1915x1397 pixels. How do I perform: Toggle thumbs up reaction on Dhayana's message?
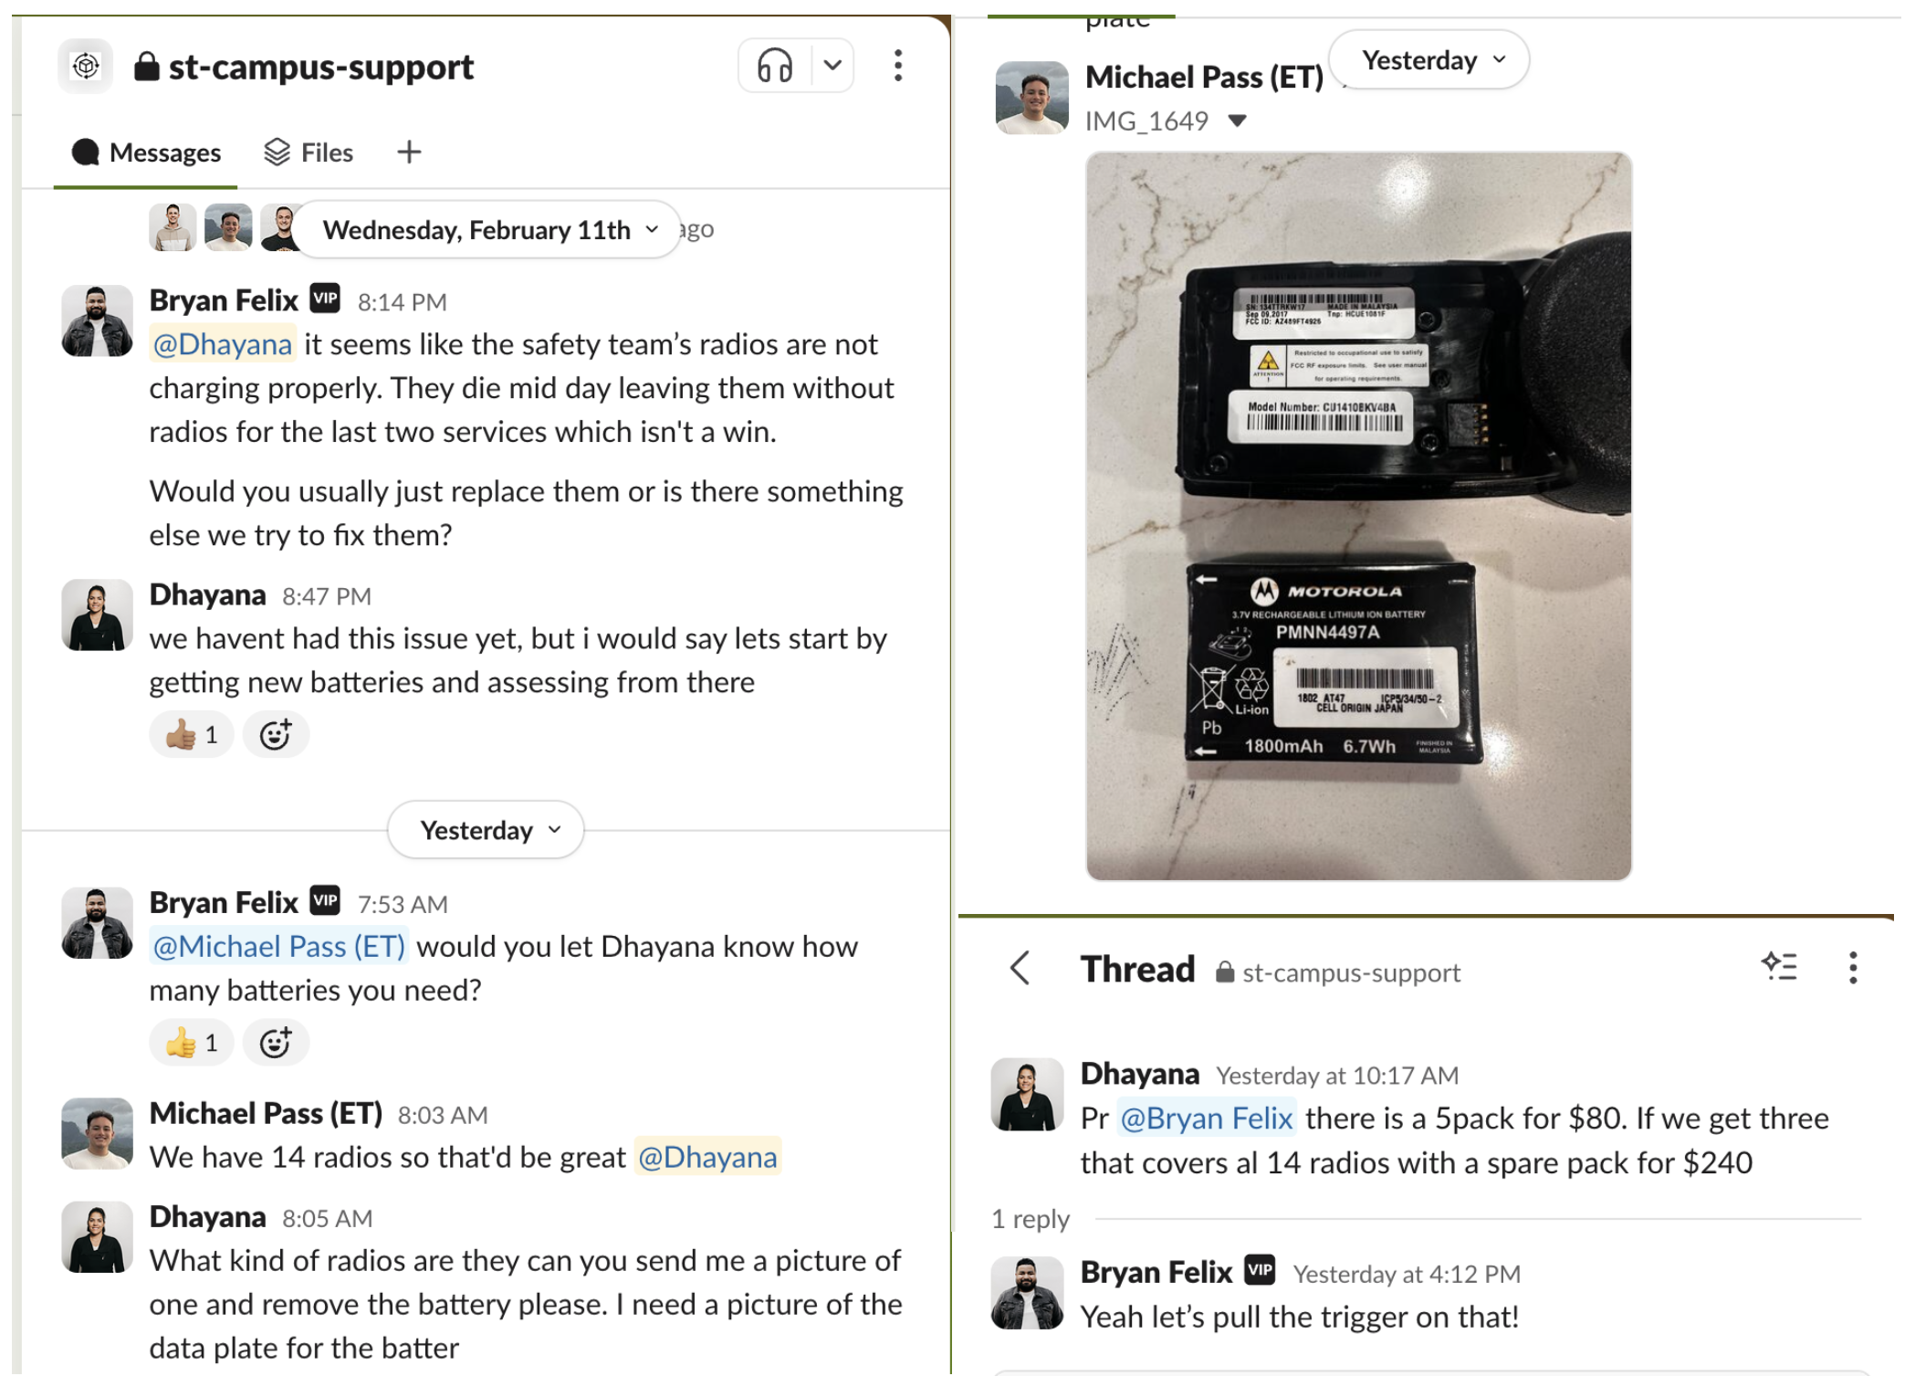192,735
